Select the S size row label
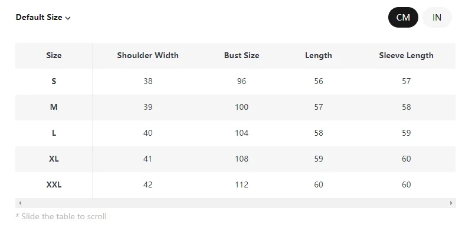The height and width of the screenshot is (228, 462). (54, 81)
